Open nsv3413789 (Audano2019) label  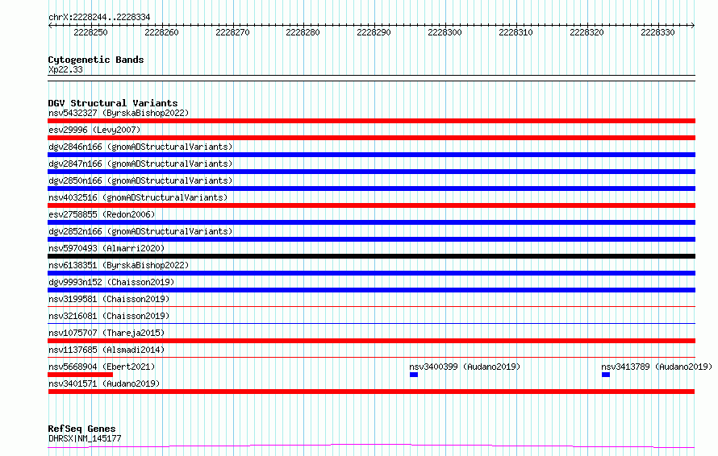click(657, 367)
